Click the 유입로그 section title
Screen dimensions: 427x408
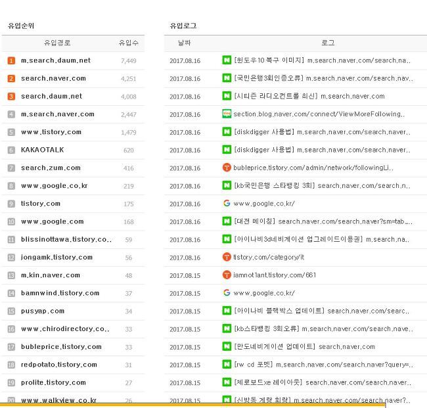pyautogui.click(x=183, y=26)
